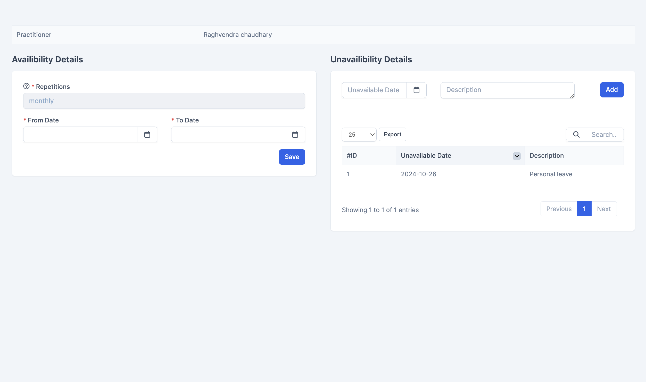The height and width of the screenshot is (382, 646).
Task: Click the help icon next to Repetitions
Action: (26, 86)
